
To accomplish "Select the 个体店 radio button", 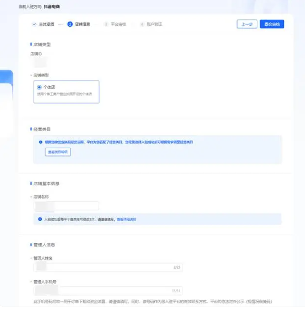I will (39, 87).
